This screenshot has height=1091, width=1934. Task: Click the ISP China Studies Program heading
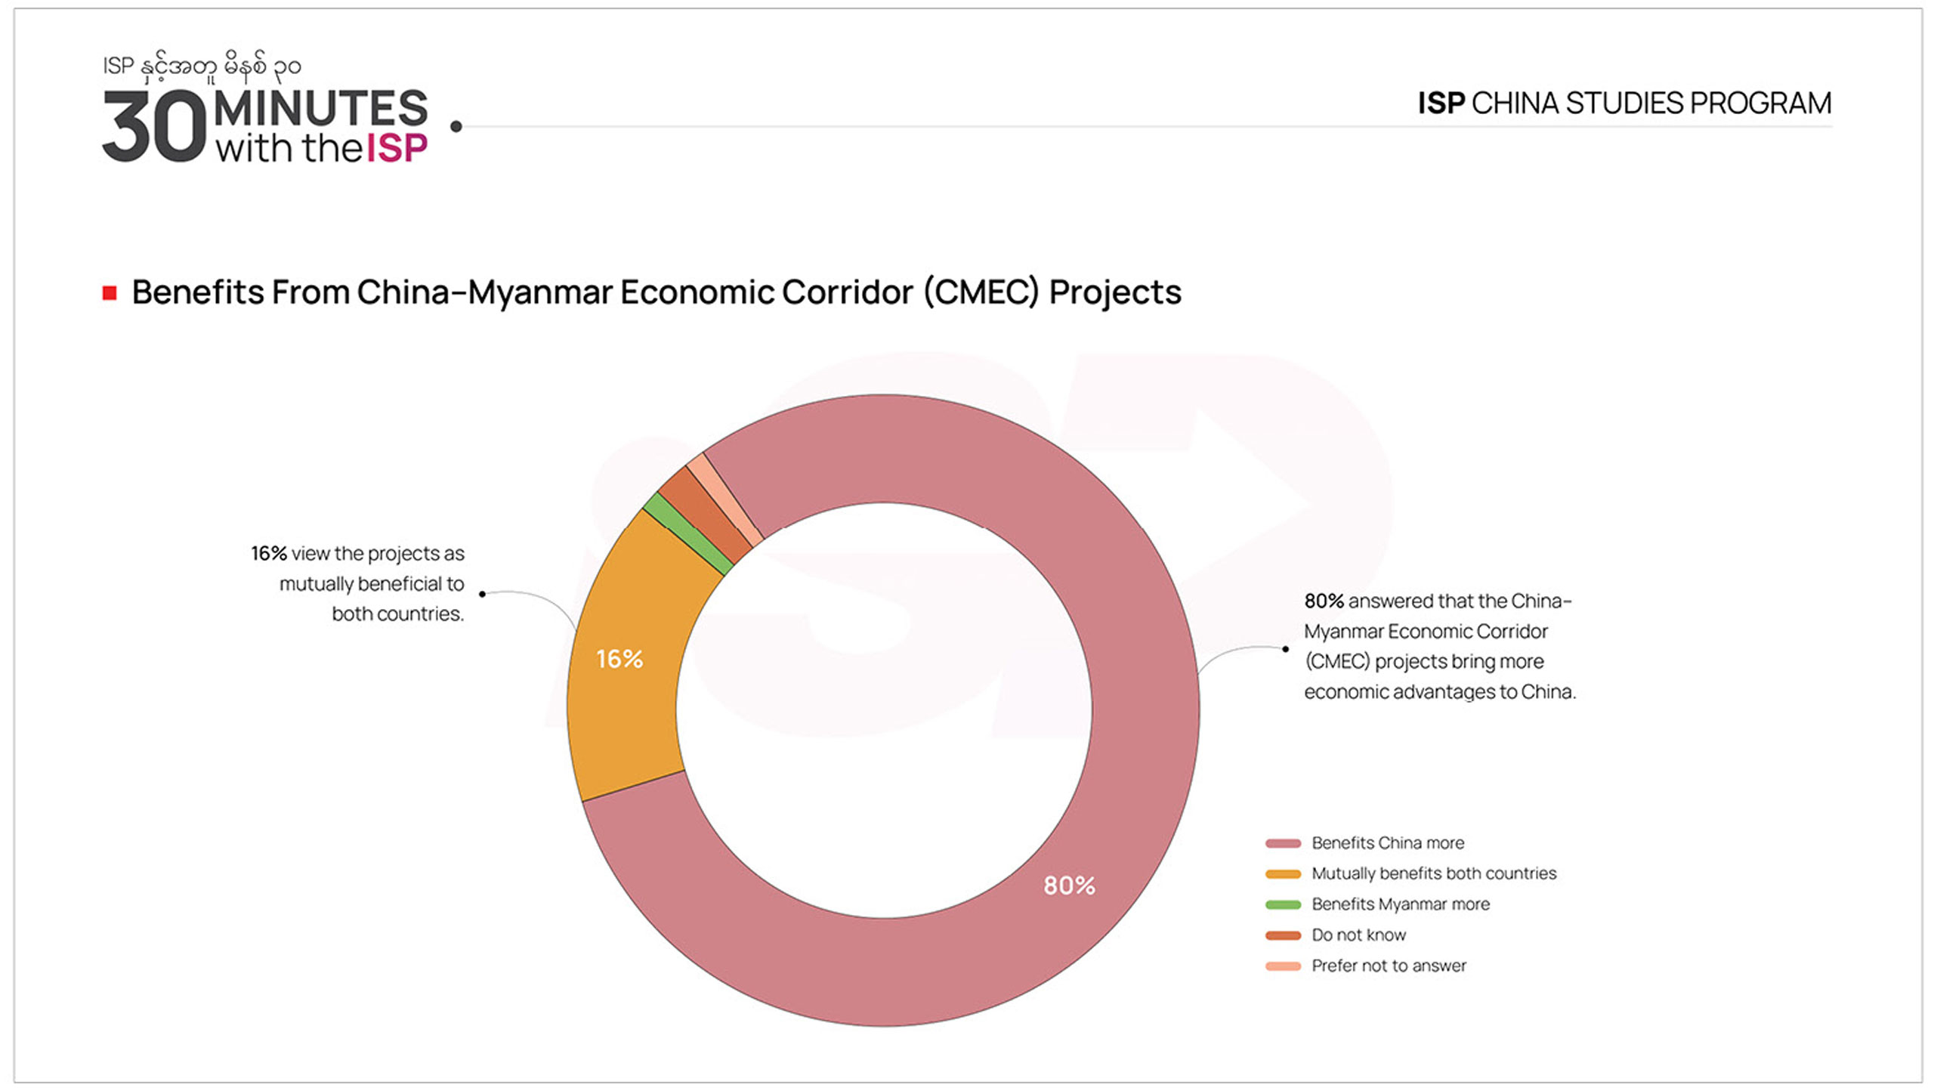[x=1624, y=104]
